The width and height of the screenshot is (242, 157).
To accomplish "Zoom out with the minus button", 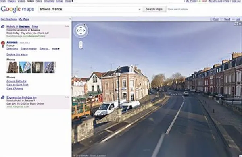I will tap(81, 47).
